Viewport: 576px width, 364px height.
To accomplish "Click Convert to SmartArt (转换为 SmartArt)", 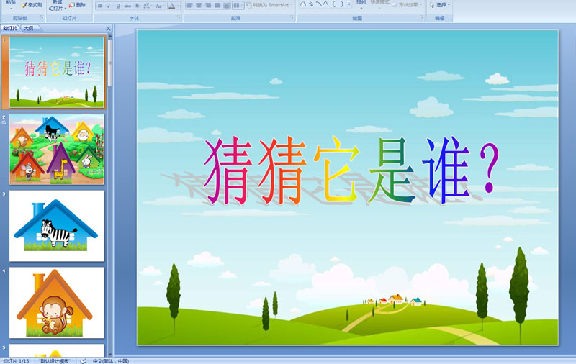I will tap(269, 5).
